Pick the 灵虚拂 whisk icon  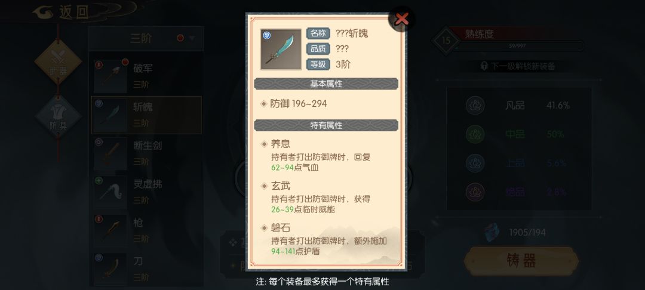[x=110, y=192]
